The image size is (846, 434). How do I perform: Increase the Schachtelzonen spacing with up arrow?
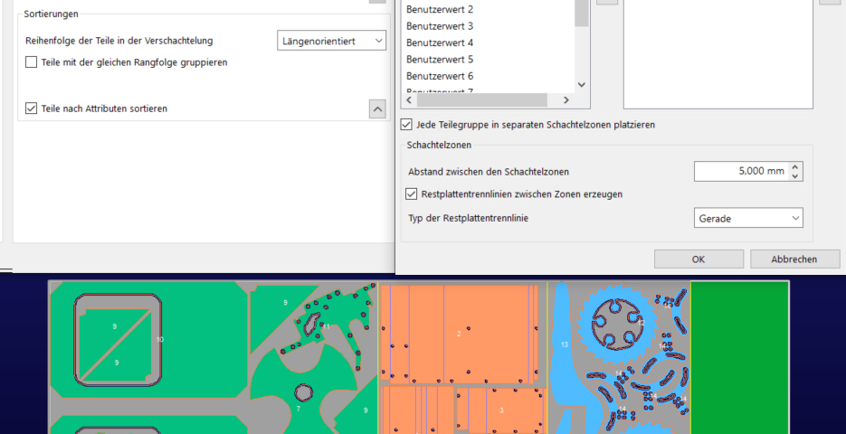click(794, 166)
